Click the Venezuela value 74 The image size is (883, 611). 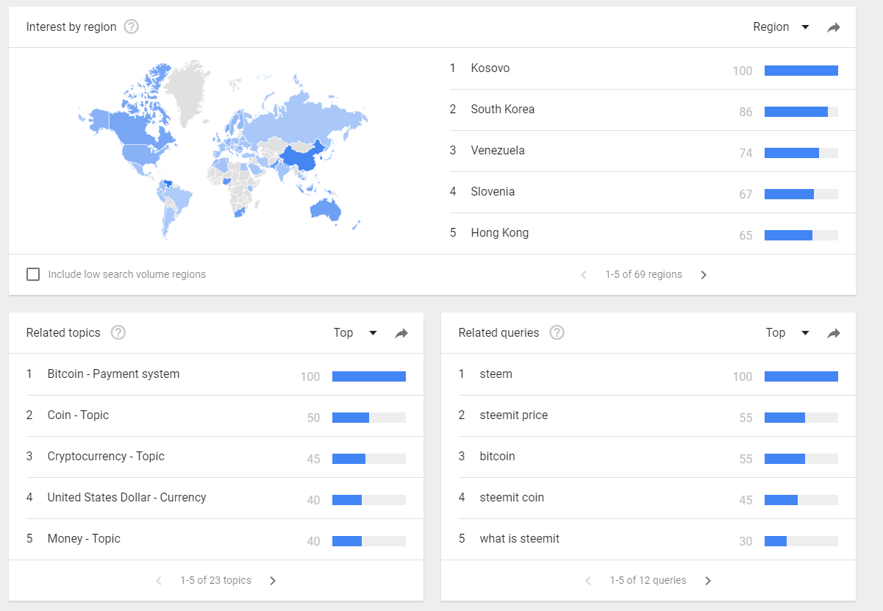coord(746,153)
